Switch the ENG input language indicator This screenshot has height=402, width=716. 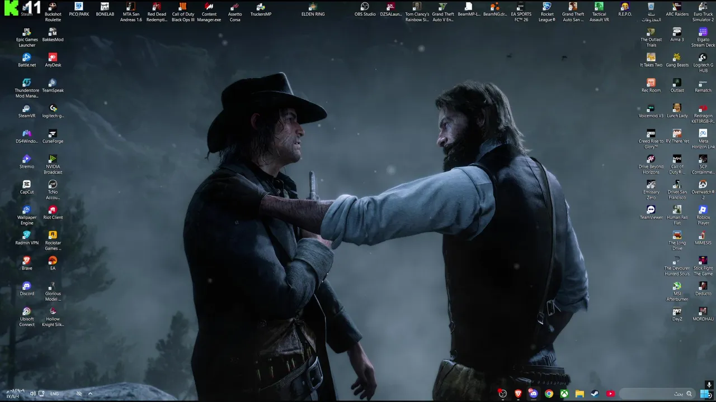pyautogui.click(x=54, y=394)
